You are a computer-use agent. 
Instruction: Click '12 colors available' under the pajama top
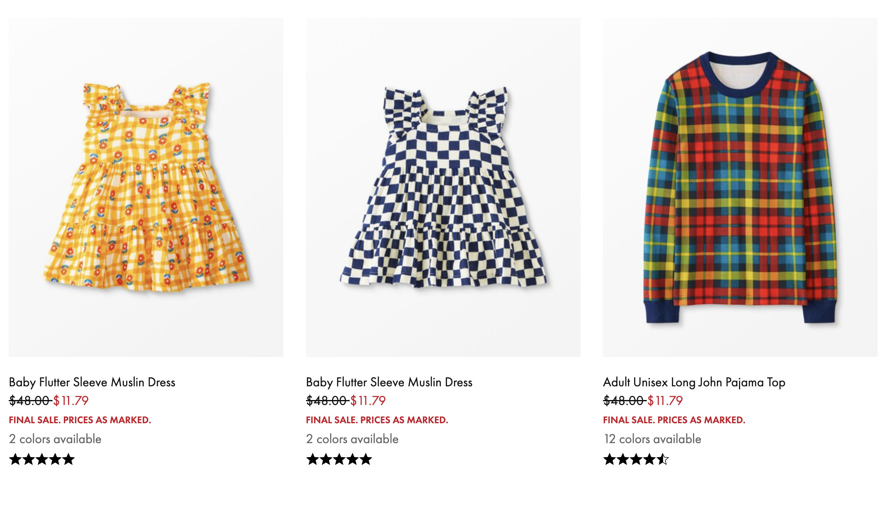(x=652, y=439)
